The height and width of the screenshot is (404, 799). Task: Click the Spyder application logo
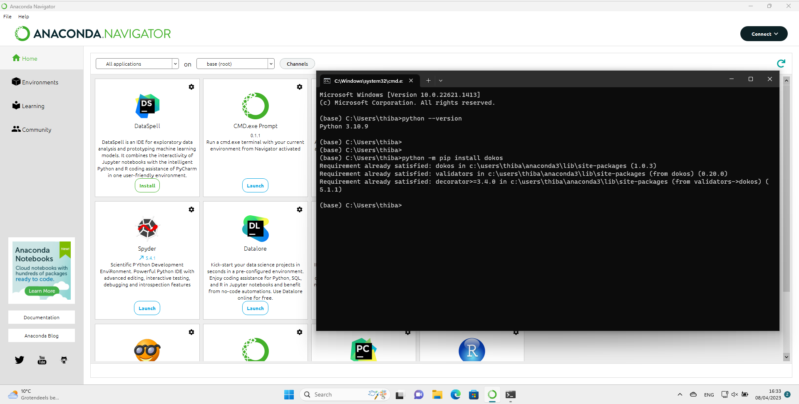(147, 228)
